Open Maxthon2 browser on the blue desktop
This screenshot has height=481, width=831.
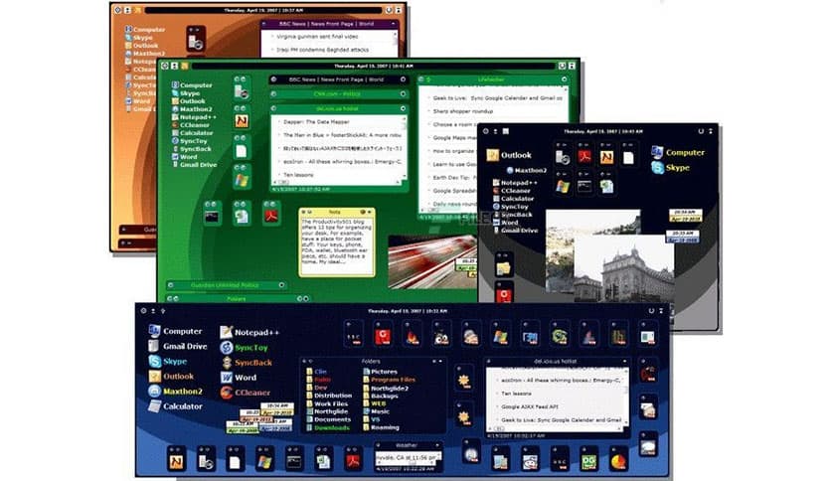(x=175, y=391)
